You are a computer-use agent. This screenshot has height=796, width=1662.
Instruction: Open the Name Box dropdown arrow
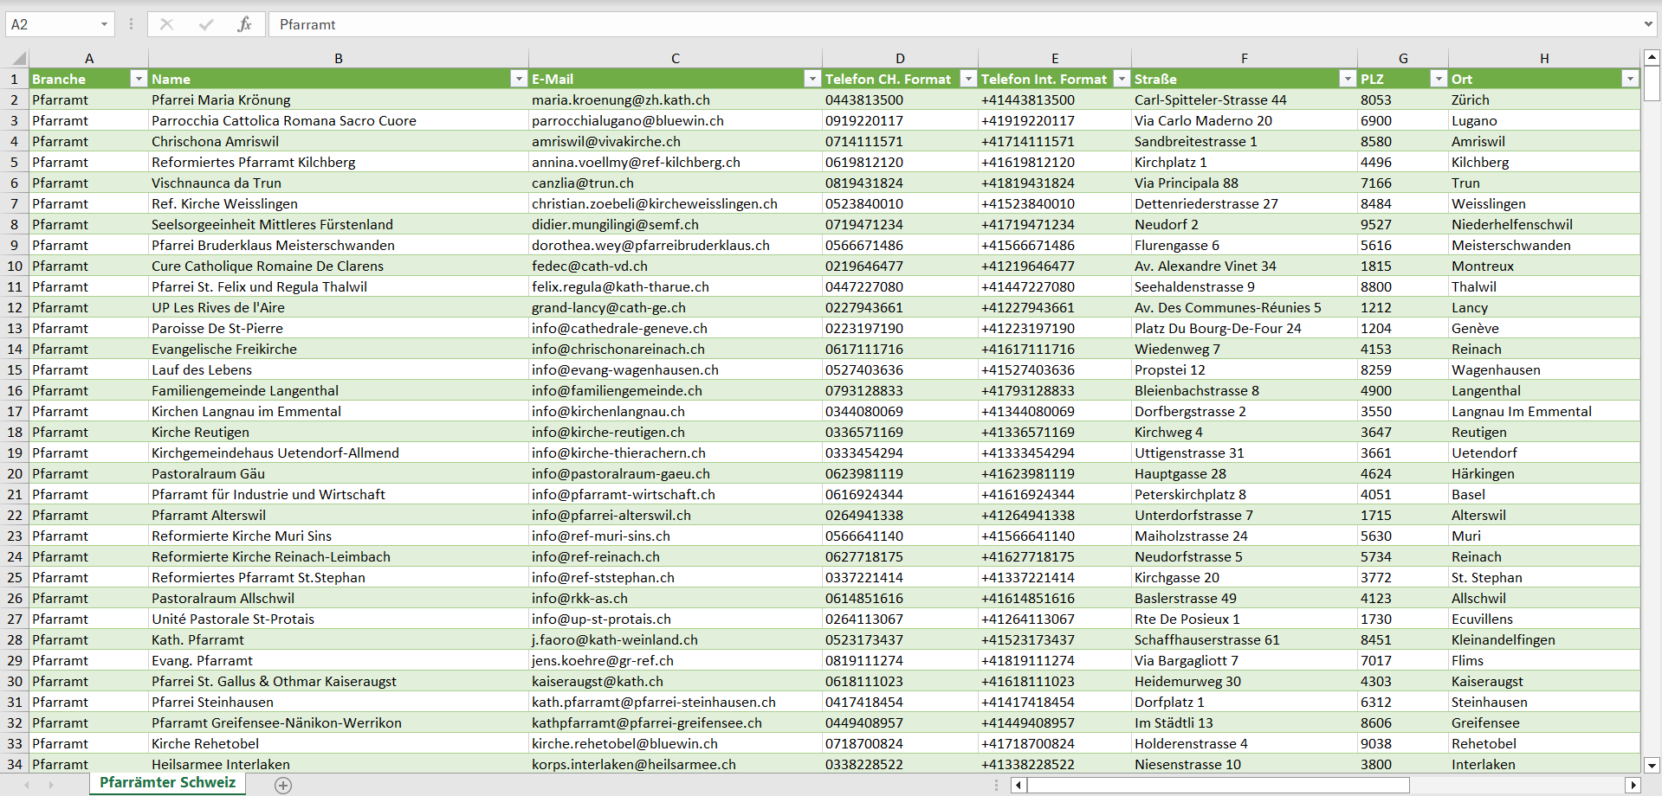tap(104, 24)
